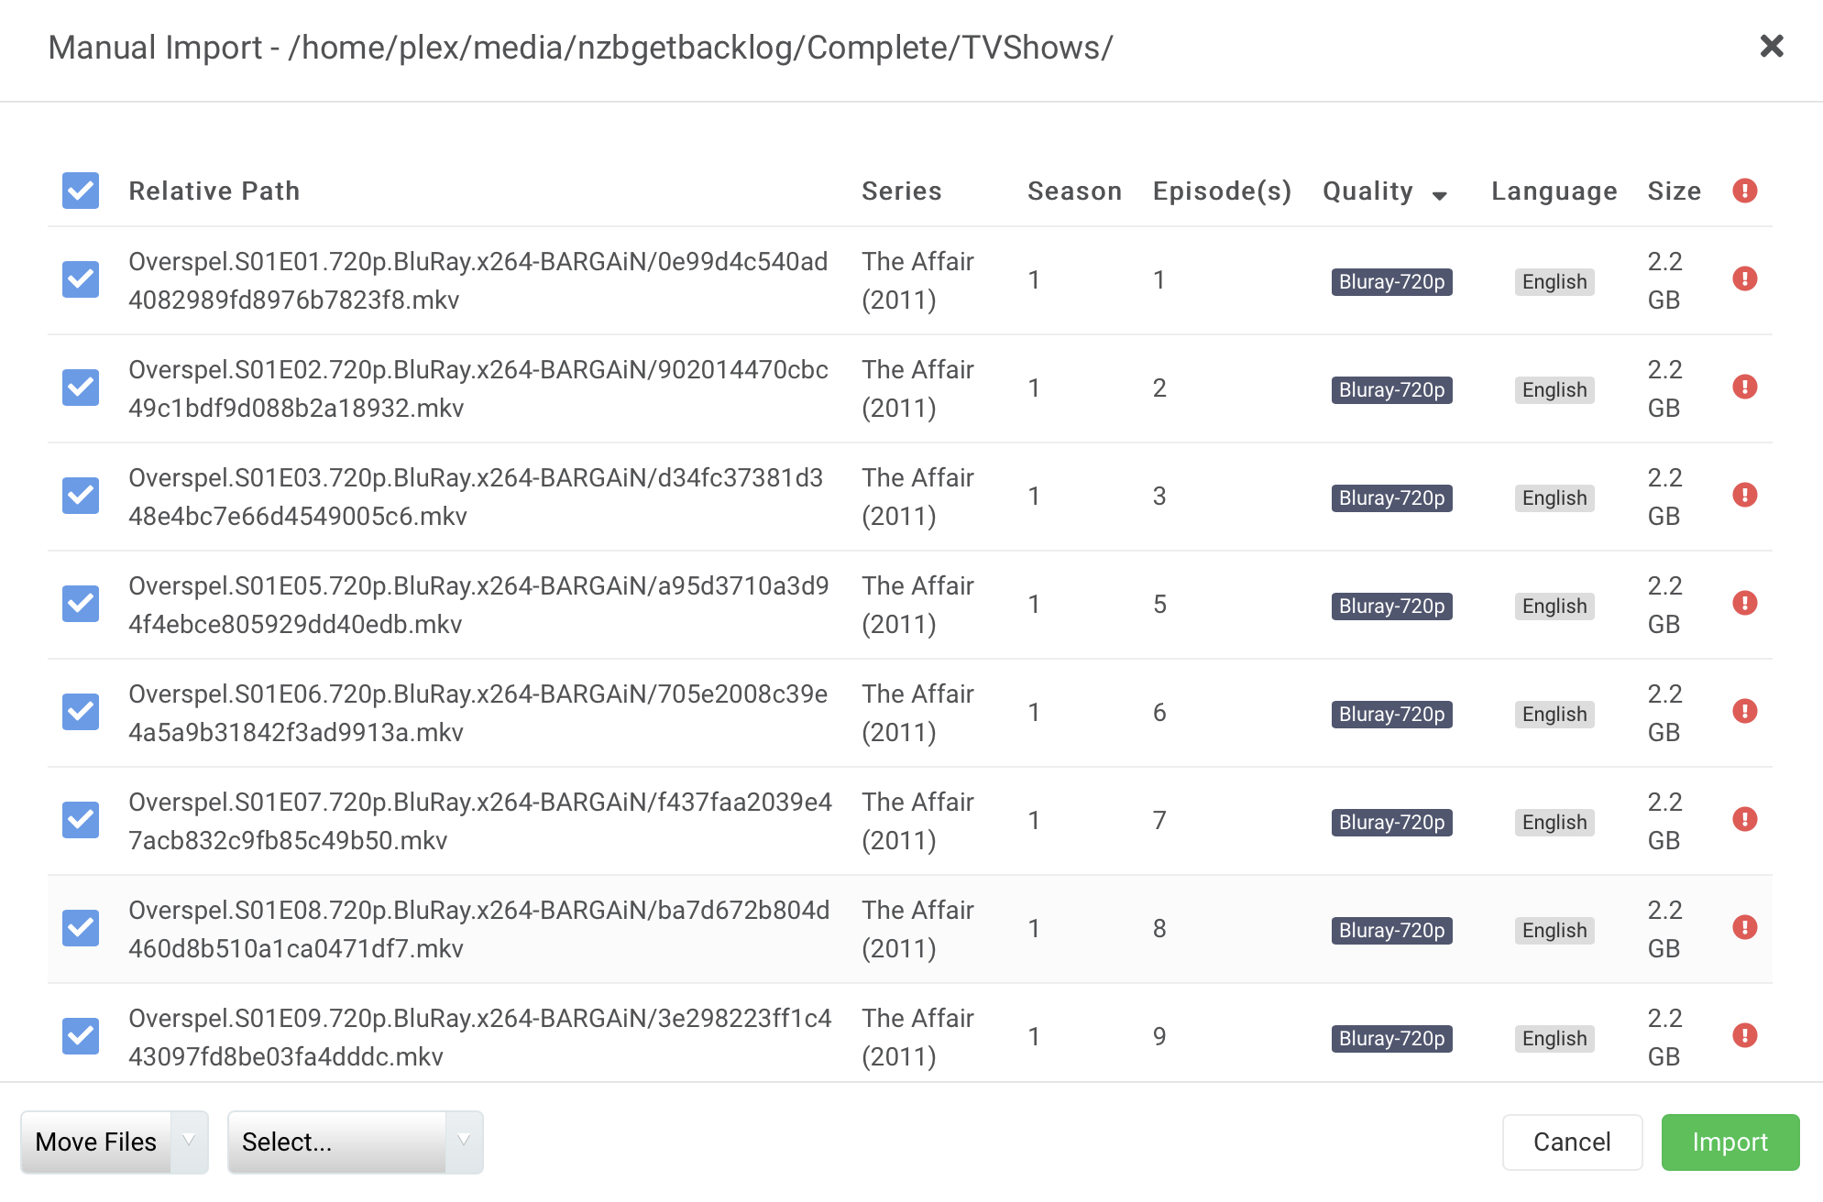Open the Select... dropdown
Screen dimensions: 1823x1202
(x=286, y=1142)
